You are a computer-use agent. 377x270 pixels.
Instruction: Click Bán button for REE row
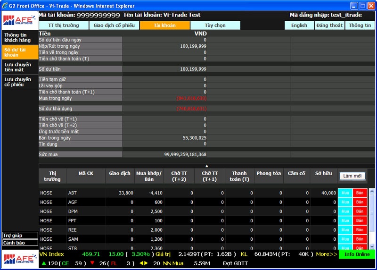(360, 230)
